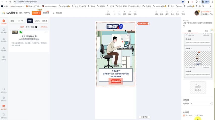Screen dimensions: 215x120
Task: Switch to the 教程 tab
Action: click(206, 31)
